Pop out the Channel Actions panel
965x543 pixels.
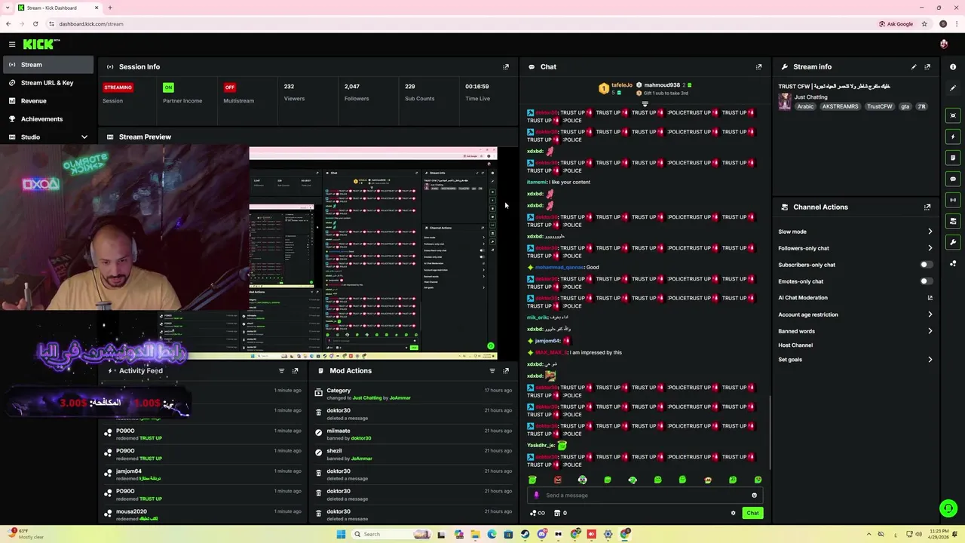[x=927, y=207]
